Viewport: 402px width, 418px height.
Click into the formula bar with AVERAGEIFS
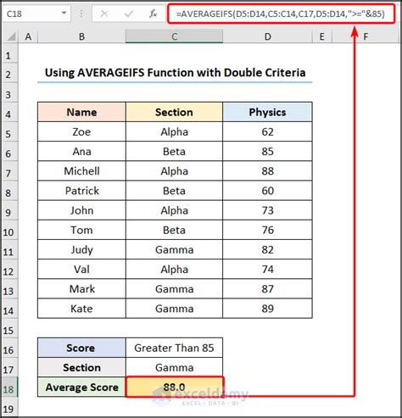click(281, 14)
